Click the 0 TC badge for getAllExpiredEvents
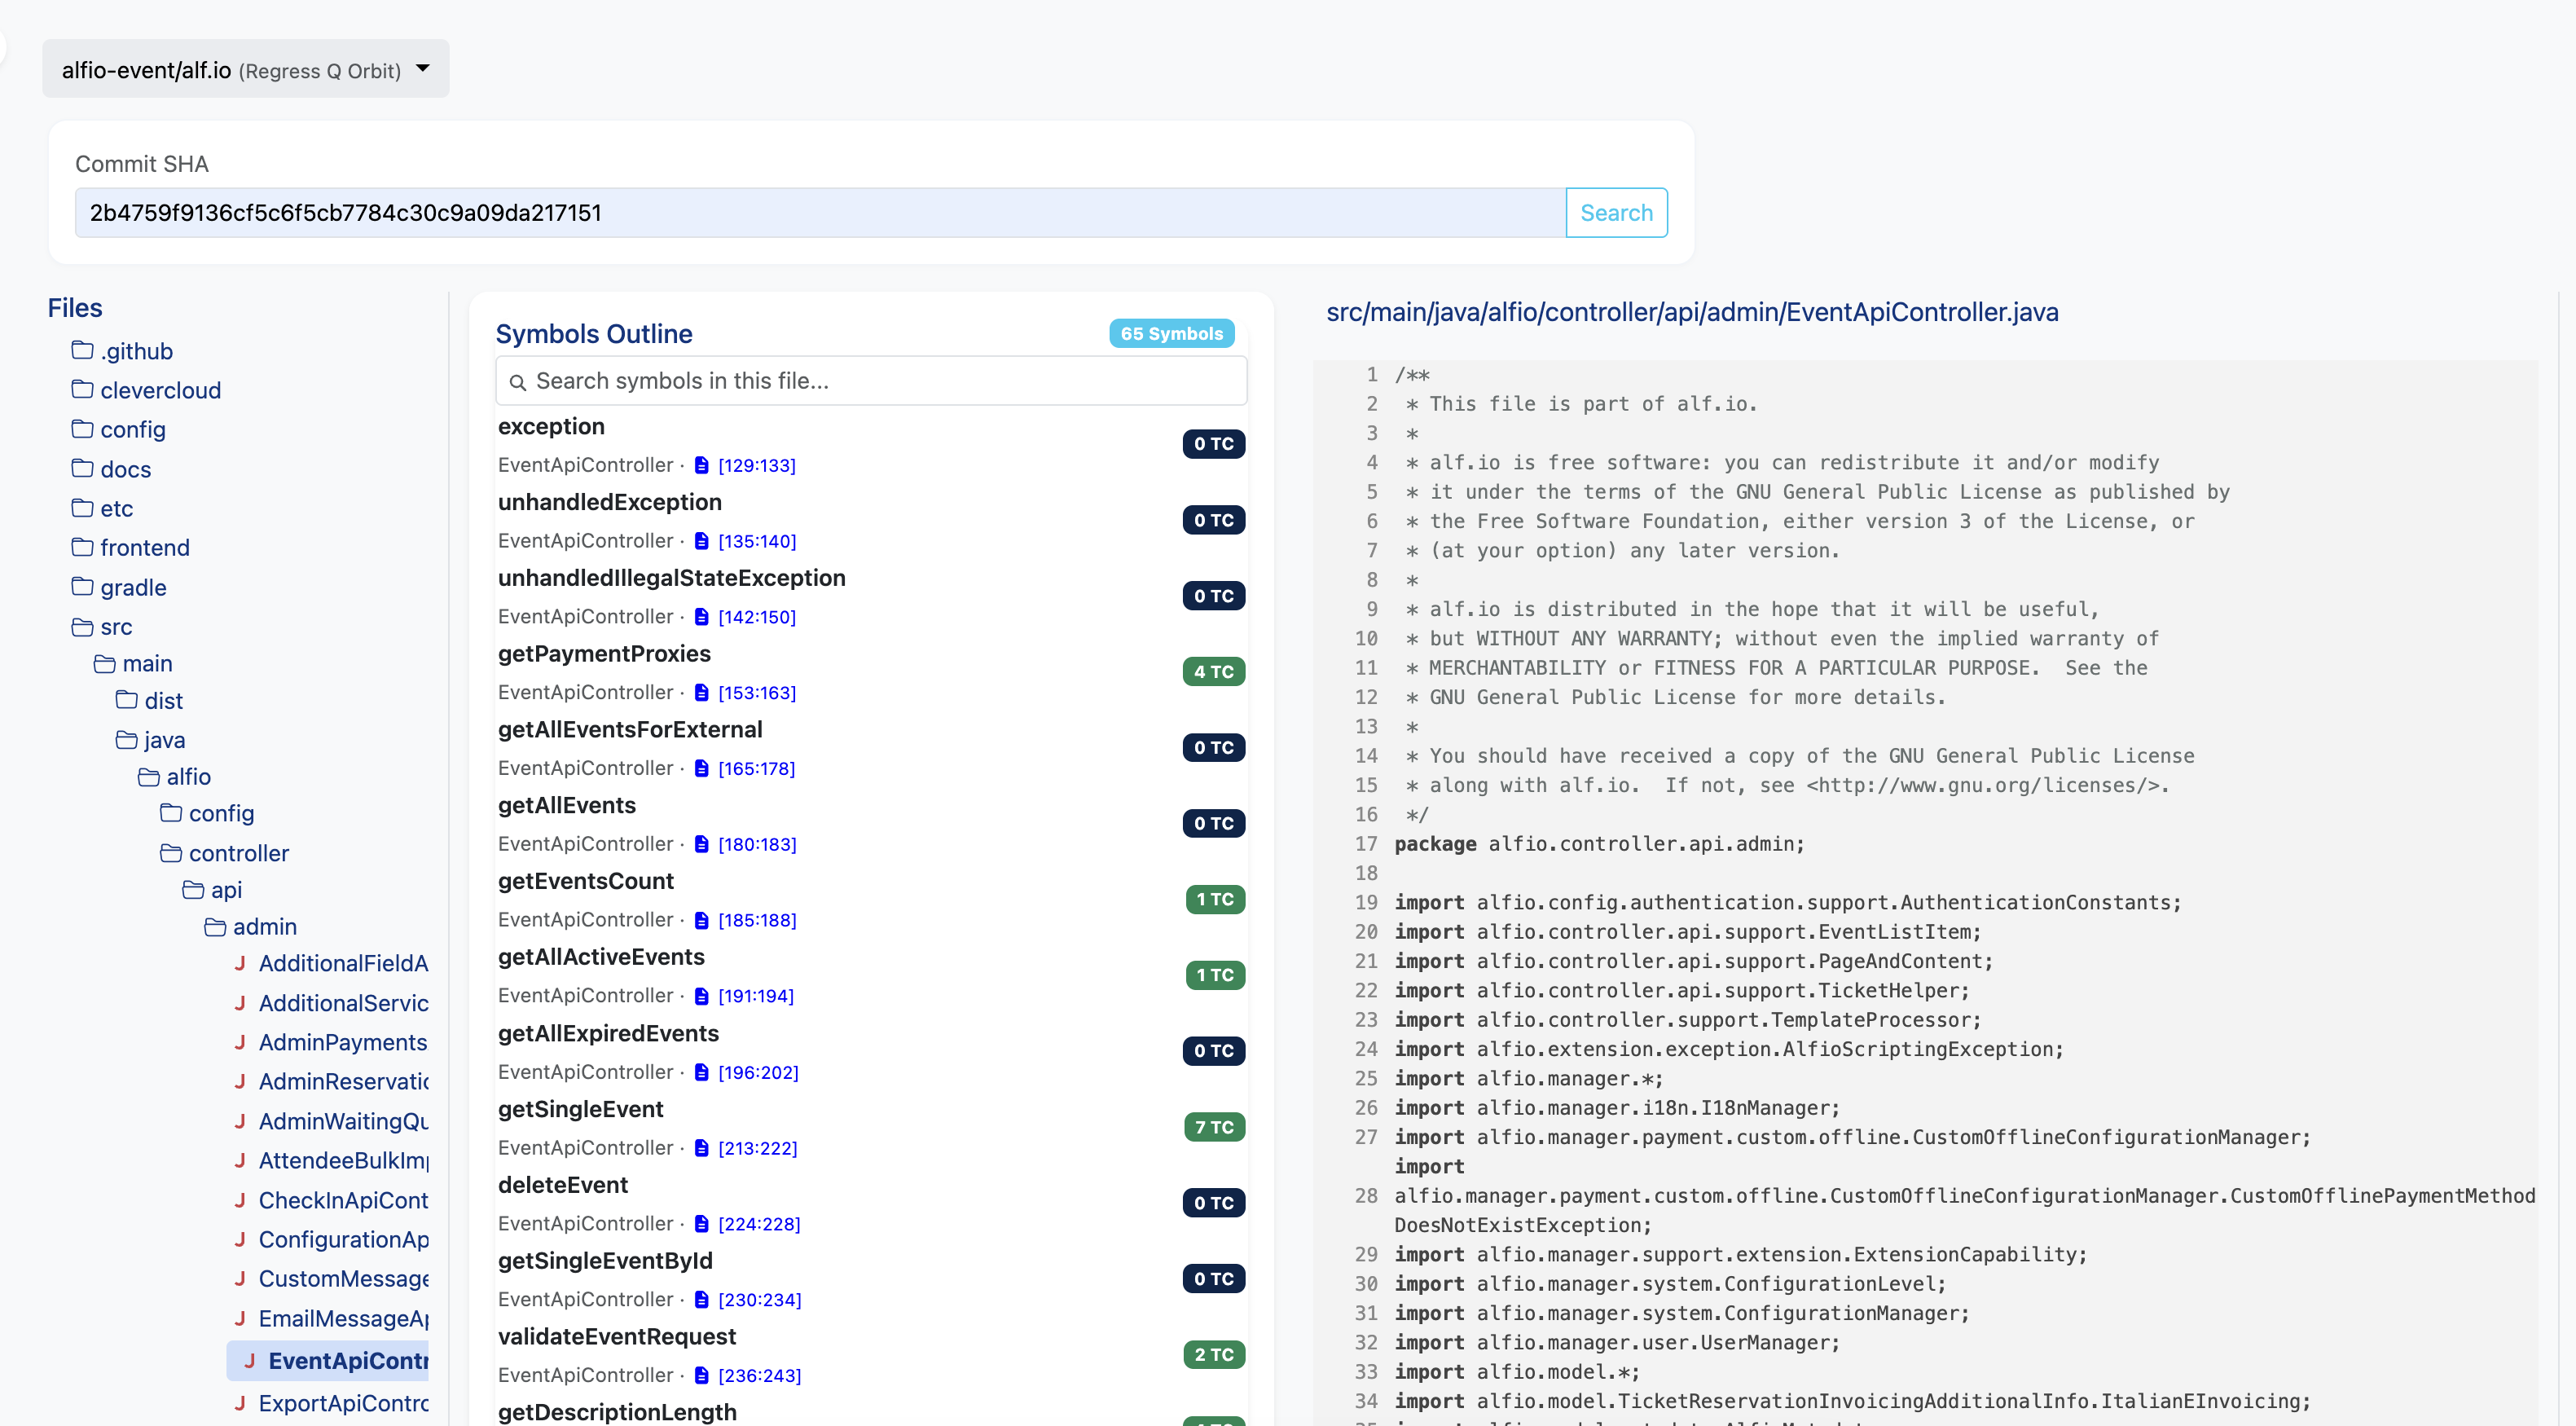 1213,1050
